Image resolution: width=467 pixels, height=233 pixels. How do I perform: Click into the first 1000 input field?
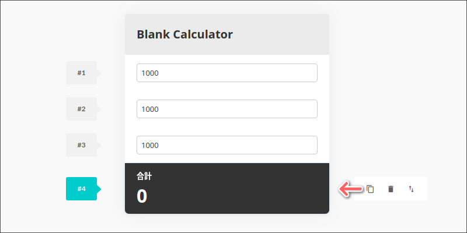pos(226,73)
